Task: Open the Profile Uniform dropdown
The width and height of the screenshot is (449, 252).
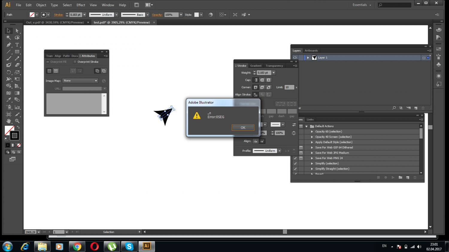Action: pyautogui.click(x=280, y=151)
